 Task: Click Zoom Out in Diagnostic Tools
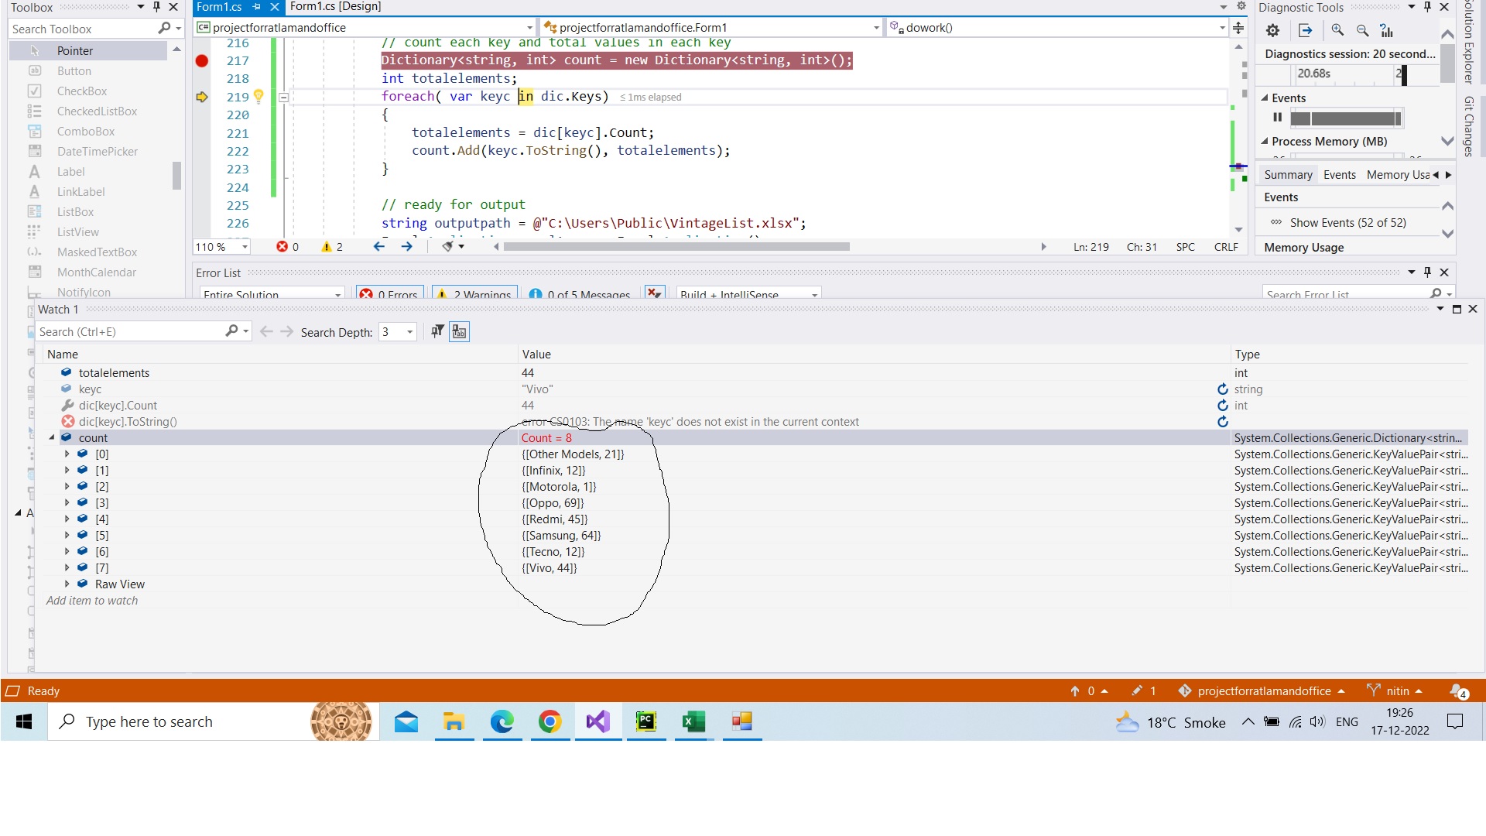[1362, 31]
